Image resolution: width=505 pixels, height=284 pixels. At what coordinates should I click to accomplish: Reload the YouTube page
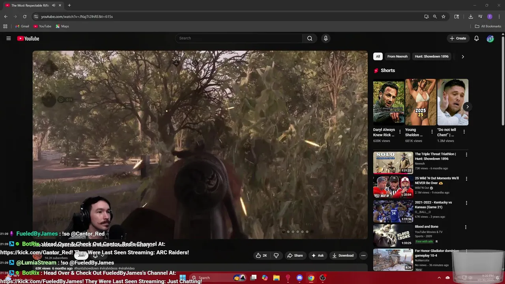point(24,17)
